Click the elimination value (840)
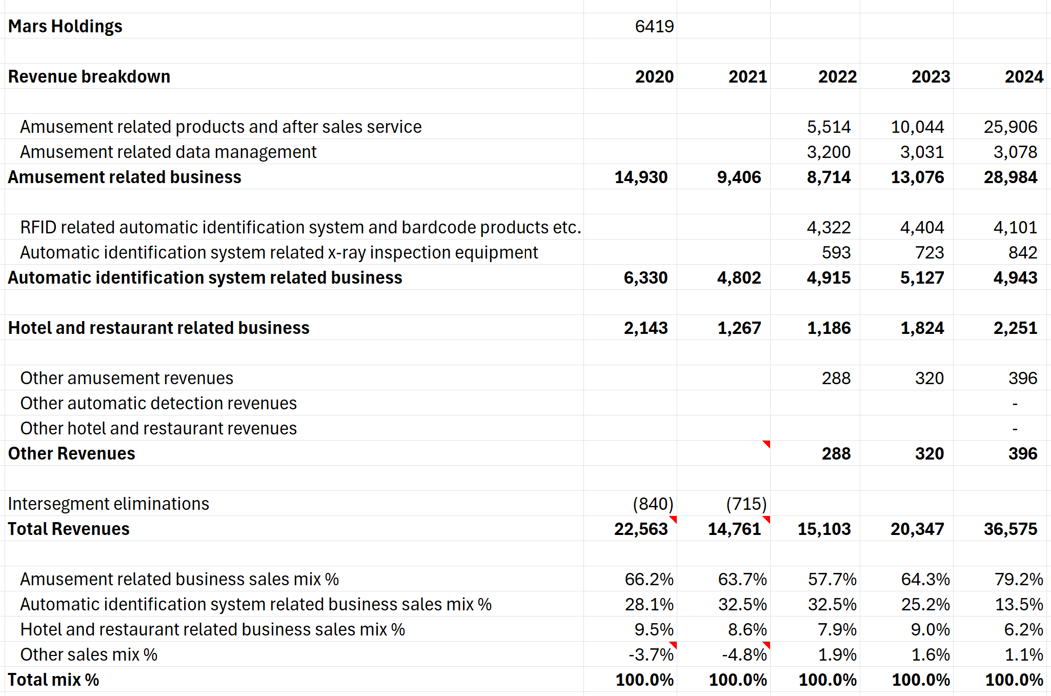 click(653, 504)
